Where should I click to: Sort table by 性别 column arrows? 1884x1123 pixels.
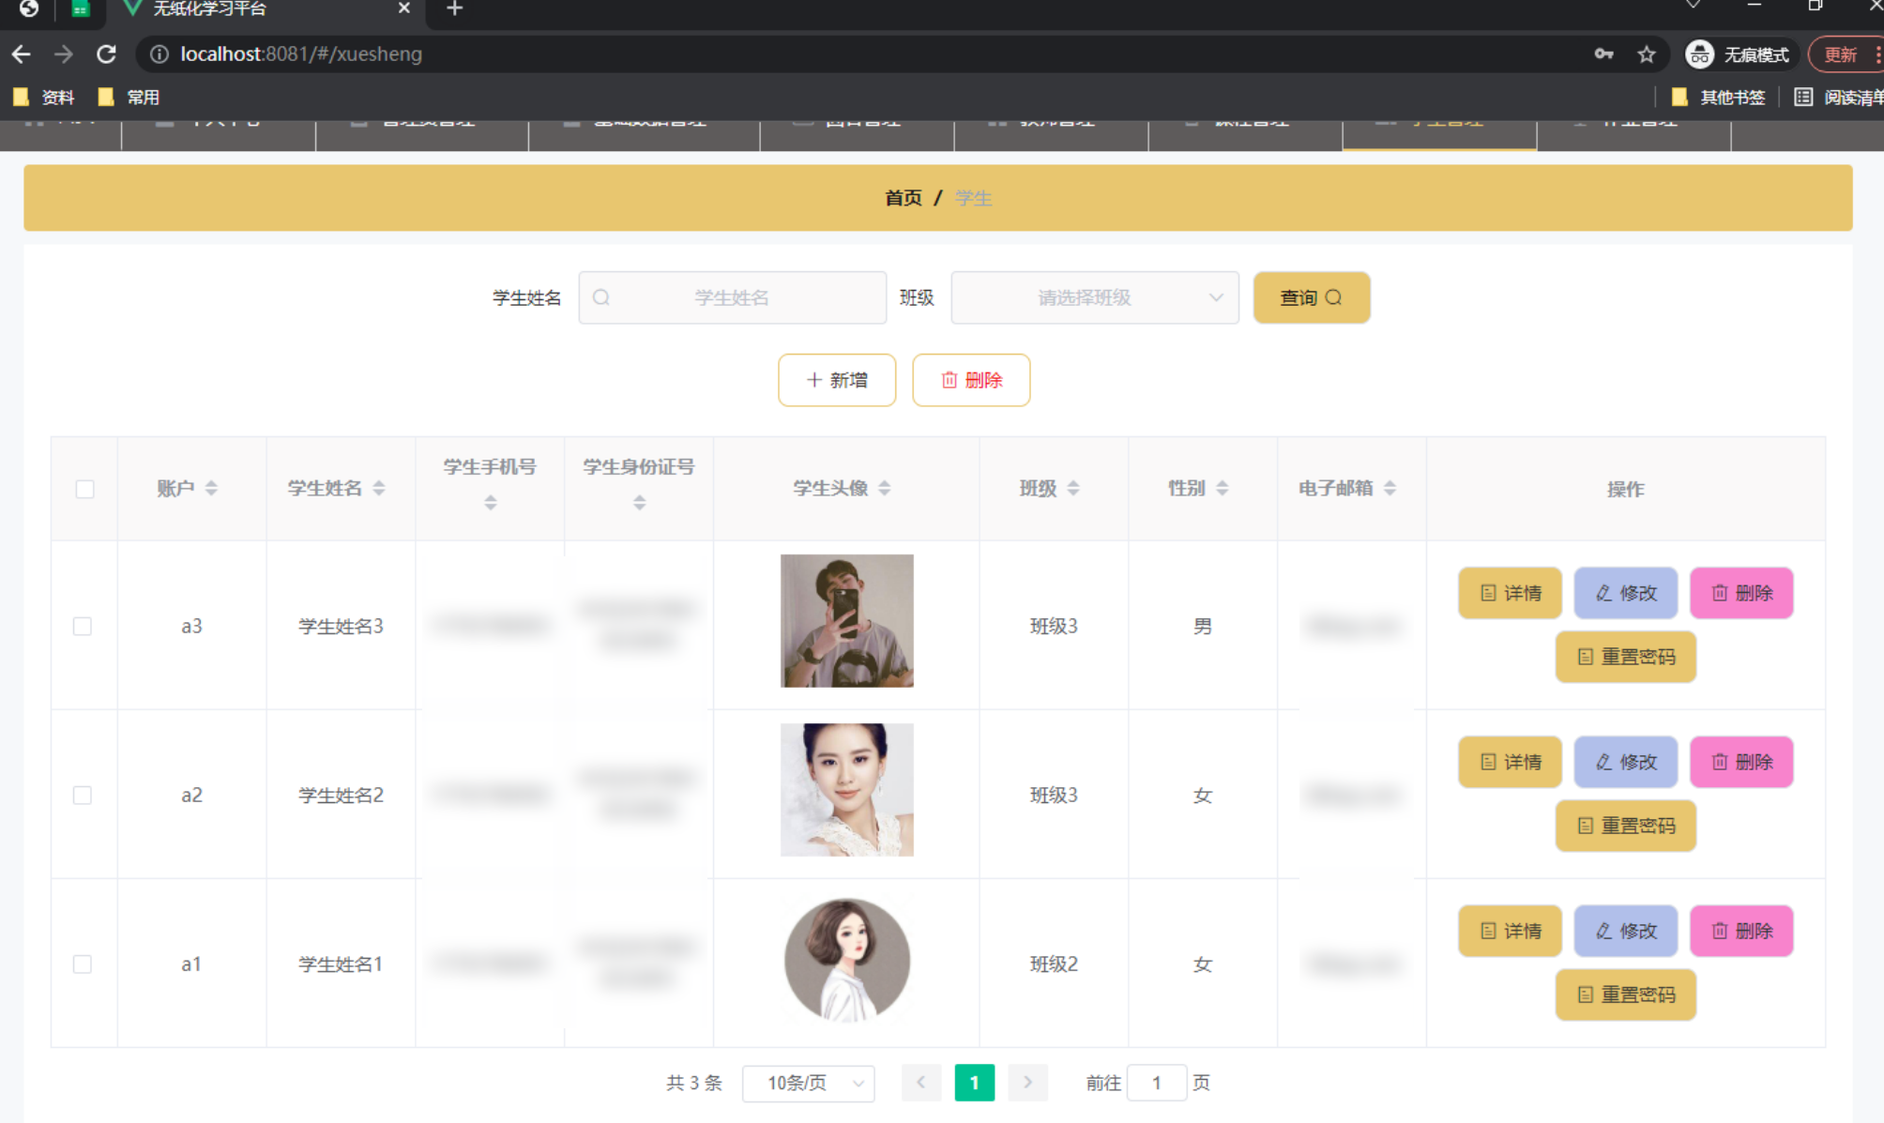tap(1223, 488)
